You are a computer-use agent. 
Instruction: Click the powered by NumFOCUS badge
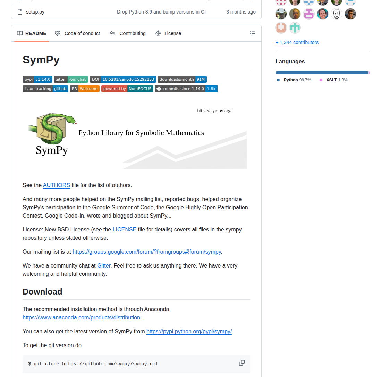[127, 88]
